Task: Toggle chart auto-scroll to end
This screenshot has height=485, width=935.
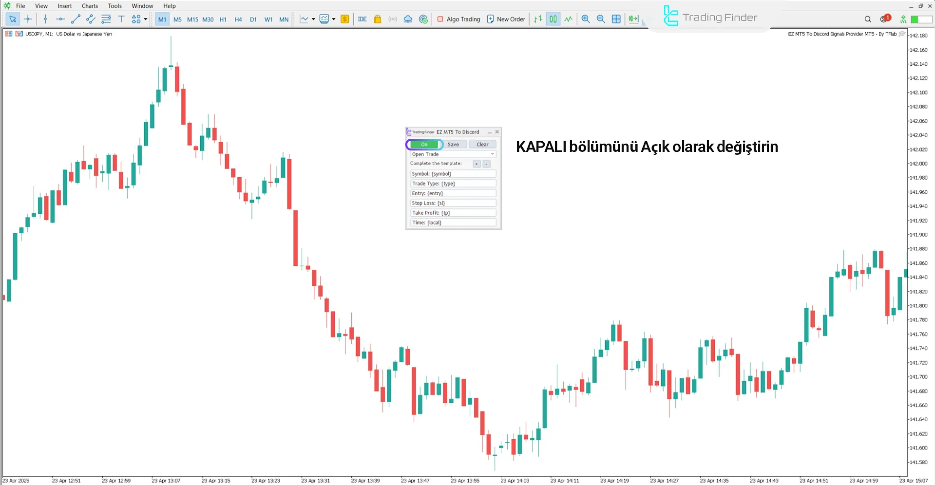Action: 633,19
